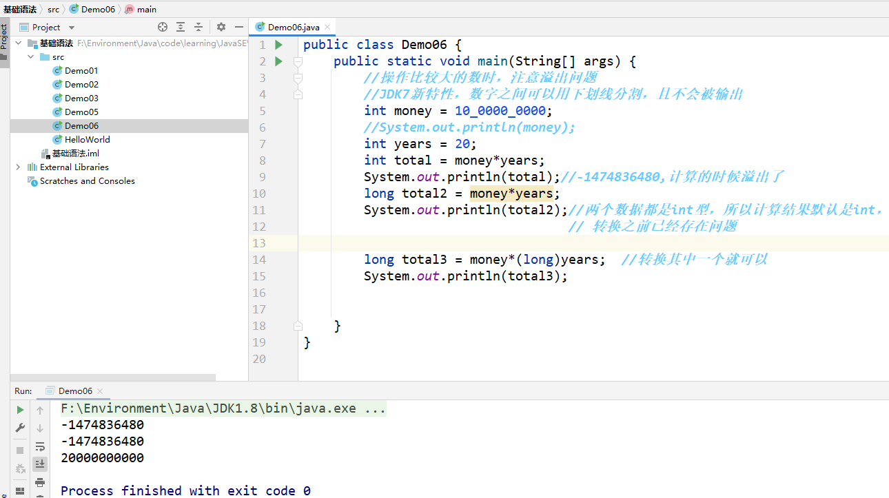The height and width of the screenshot is (498, 889).
Task: Click first -1474836480 console output line
Action: click(x=102, y=425)
